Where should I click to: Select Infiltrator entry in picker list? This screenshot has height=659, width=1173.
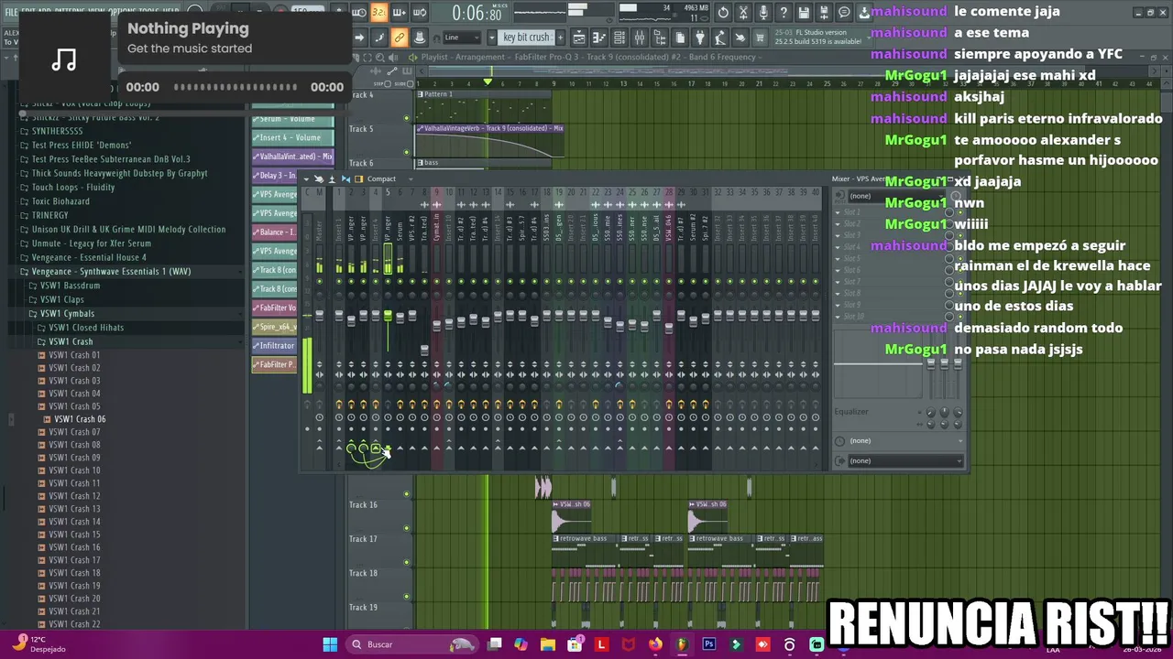click(274, 346)
